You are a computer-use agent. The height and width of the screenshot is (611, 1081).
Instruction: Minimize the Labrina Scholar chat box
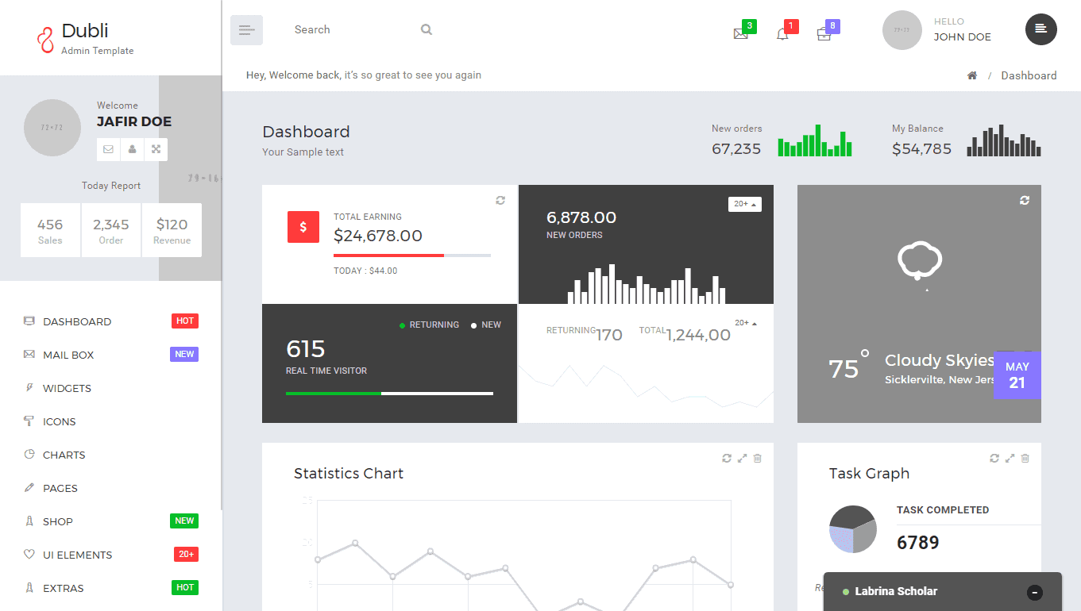point(1034,592)
